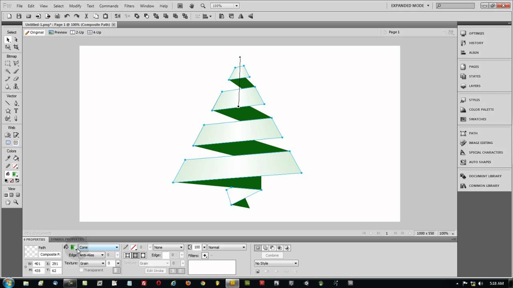513x288 pixels.
Task: Select the Rubber Stamp tool
Action: [16, 86]
